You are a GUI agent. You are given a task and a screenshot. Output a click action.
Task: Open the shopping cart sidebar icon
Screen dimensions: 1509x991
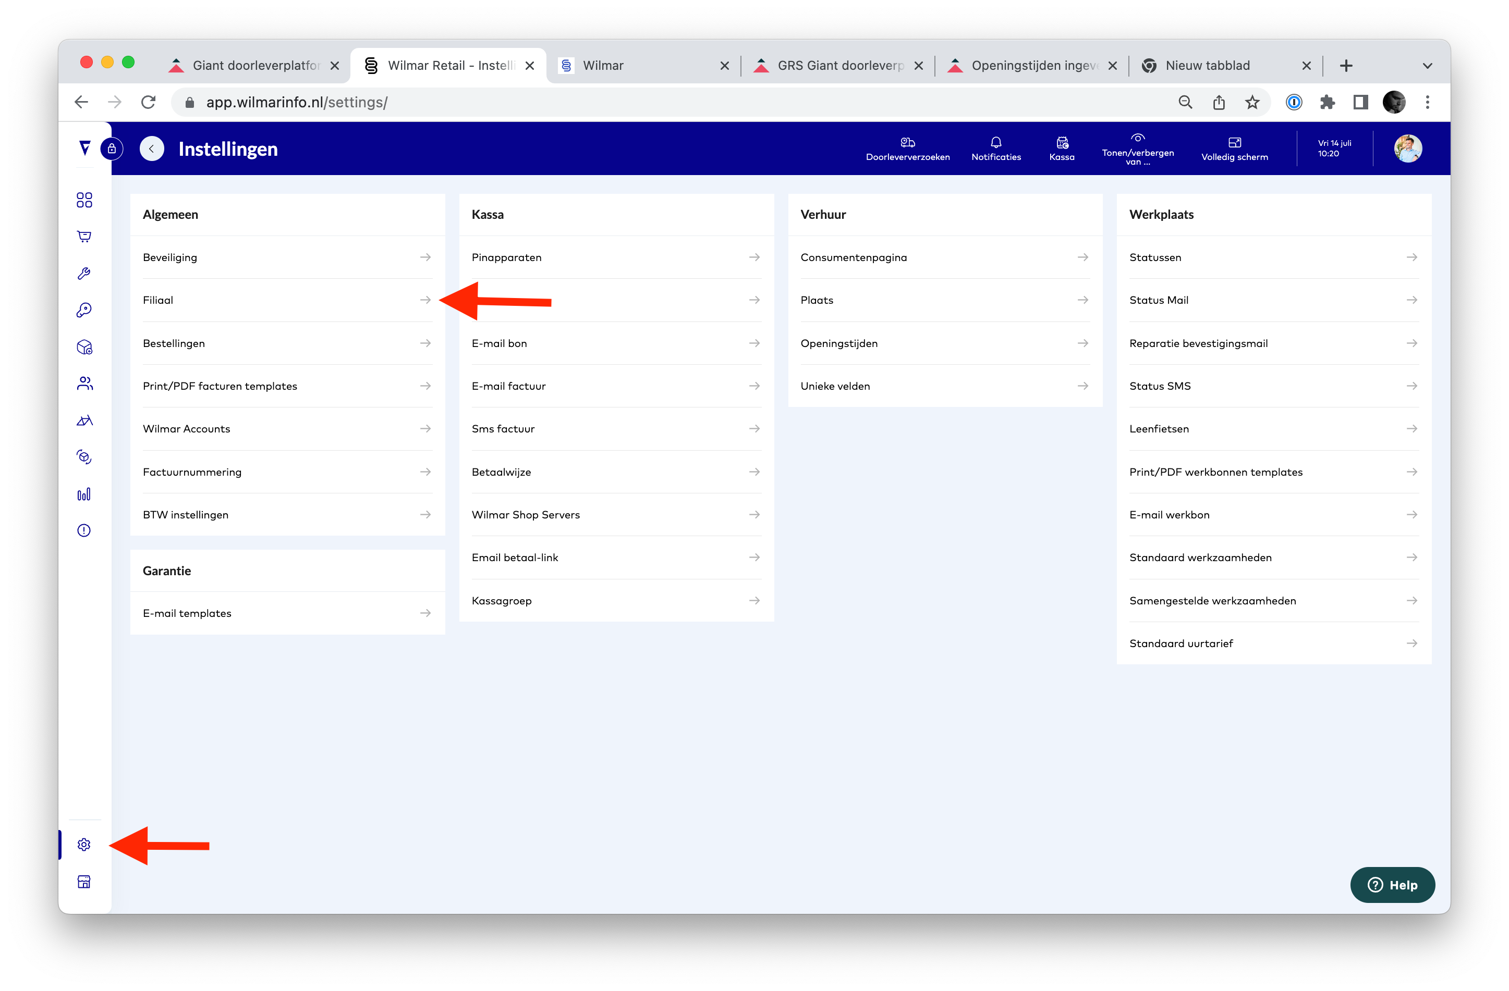pos(84,237)
